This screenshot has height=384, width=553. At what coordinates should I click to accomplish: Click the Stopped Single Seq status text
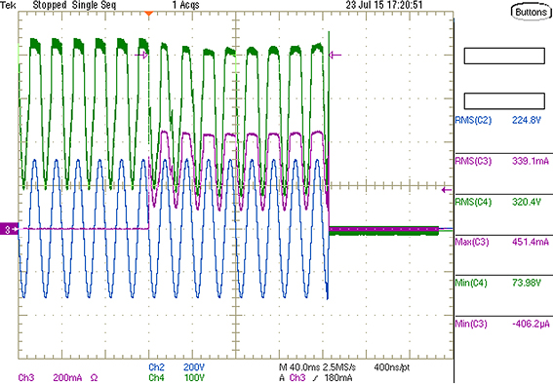coord(74,5)
